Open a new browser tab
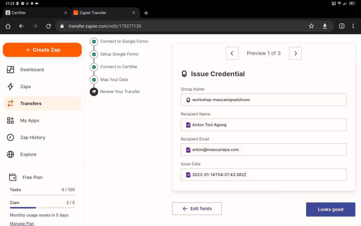This screenshot has width=361, height=226. coord(146,13)
